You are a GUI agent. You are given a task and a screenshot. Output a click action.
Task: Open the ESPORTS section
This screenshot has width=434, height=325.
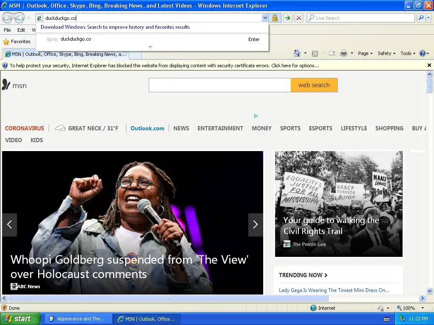[320, 128]
